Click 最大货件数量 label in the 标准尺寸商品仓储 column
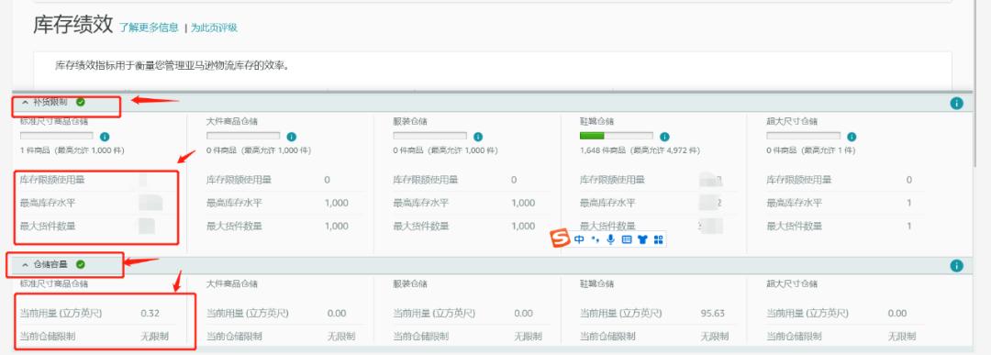Image resolution: width=991 pixels, height=355 pixels. click(48, 227)
